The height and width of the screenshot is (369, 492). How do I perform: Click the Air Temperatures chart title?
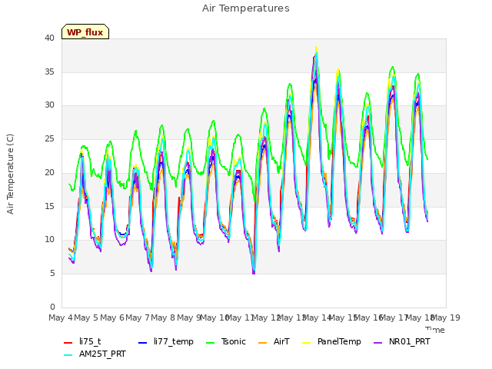pyautogui.click(x=246, y=8)
